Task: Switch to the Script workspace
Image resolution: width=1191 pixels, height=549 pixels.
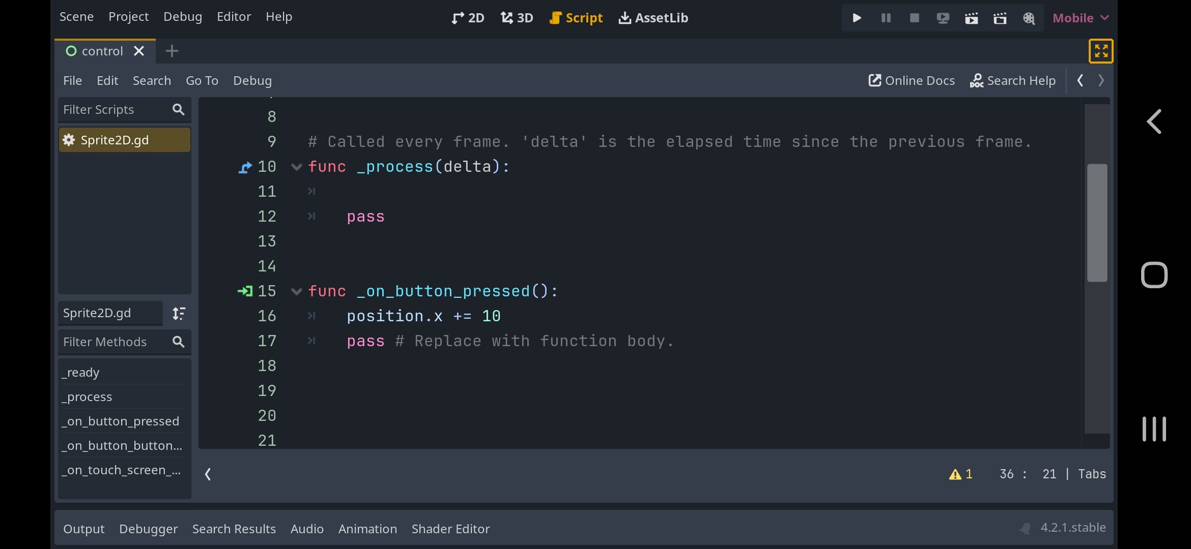Action: (576, 18)
